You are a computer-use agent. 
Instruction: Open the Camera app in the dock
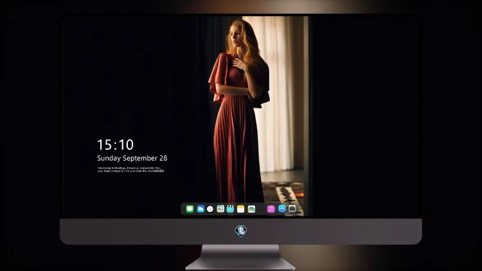click(292, 209)
